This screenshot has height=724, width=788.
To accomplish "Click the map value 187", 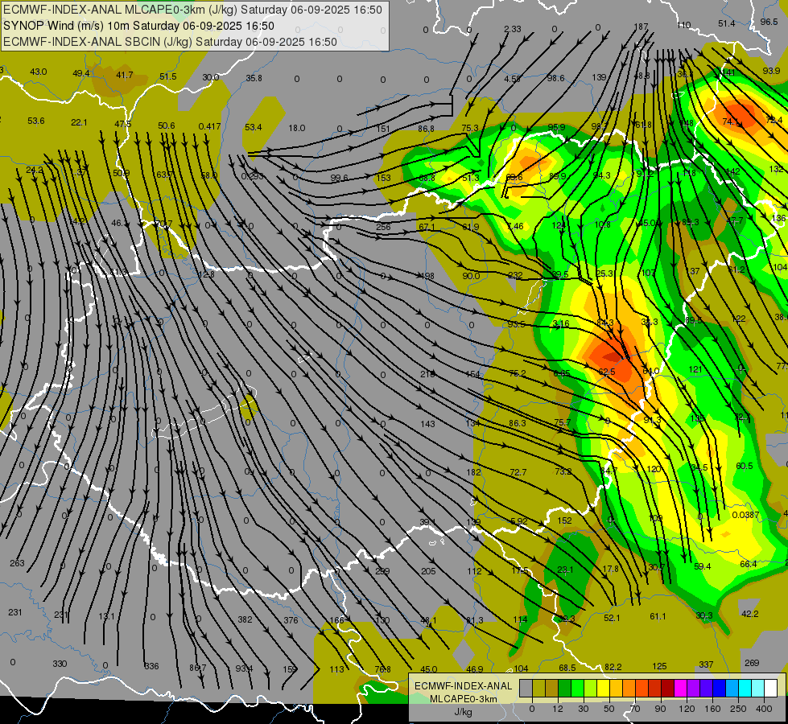I will [641, 27].
